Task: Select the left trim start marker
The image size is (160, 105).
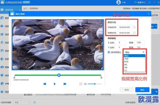Action: (x=14, y=77)
